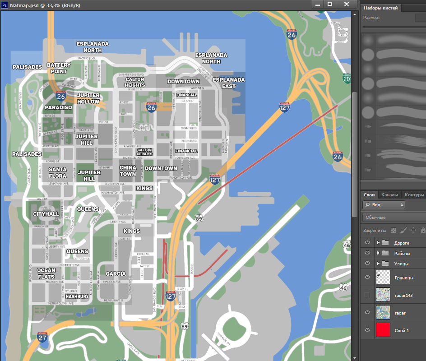Select the Дороги group folder icon

pos(385,243)
